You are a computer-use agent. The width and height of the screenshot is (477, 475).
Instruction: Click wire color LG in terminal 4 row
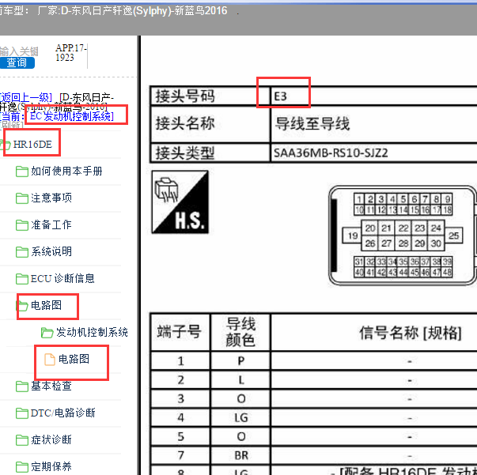click(x=240, y=417)
